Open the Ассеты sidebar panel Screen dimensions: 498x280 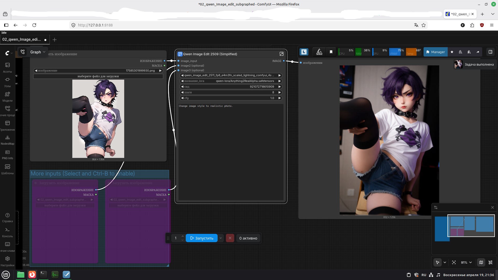8,67
